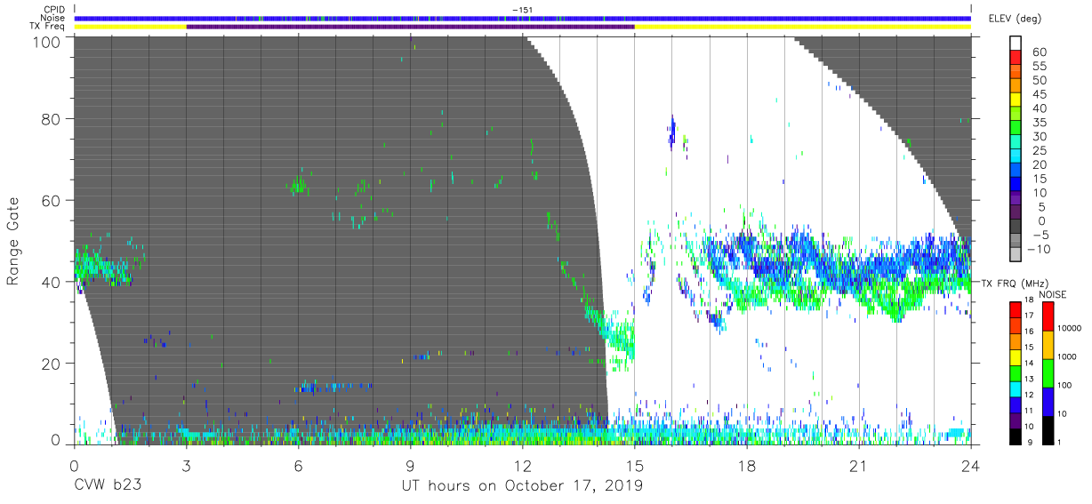Click the 3 tick label on the UT hours axis
The image size is (1092, 504).
[x=186, y=465]
